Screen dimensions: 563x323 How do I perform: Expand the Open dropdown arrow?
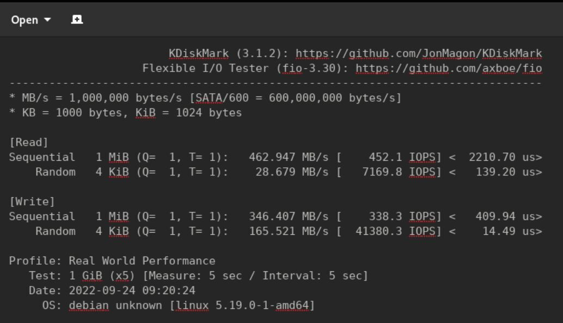point(47,20)
